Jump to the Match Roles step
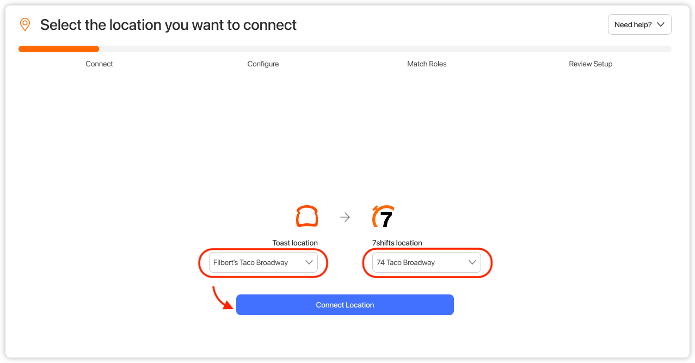The height and width of the screenshot is (363, 695). click(x=427, y=64)
